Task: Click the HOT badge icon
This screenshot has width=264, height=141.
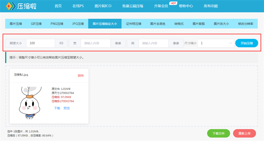Action: coord(173,3)
